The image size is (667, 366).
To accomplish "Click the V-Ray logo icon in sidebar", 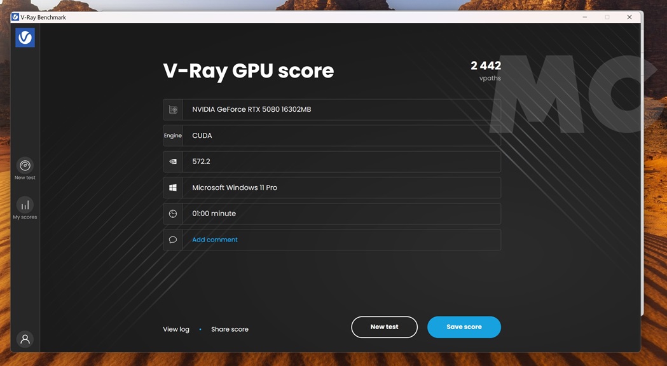I will [25, 37].
